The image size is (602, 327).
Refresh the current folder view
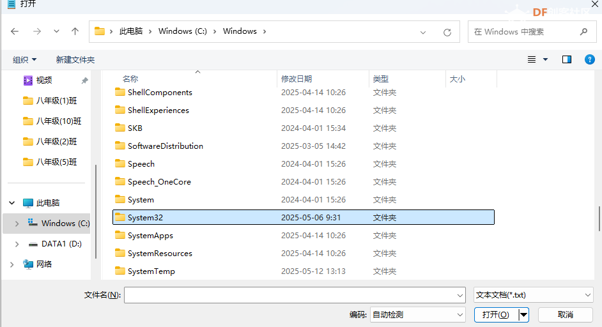click(x=447, y=32)
